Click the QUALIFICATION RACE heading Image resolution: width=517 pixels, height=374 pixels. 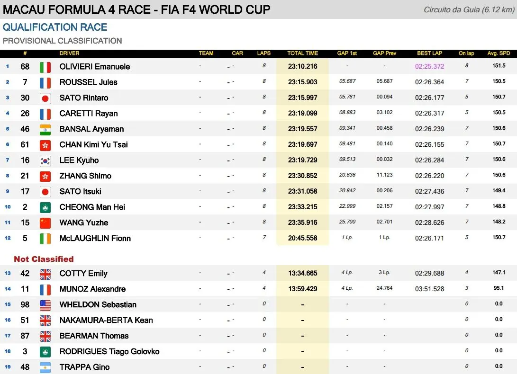coord(55,27)
